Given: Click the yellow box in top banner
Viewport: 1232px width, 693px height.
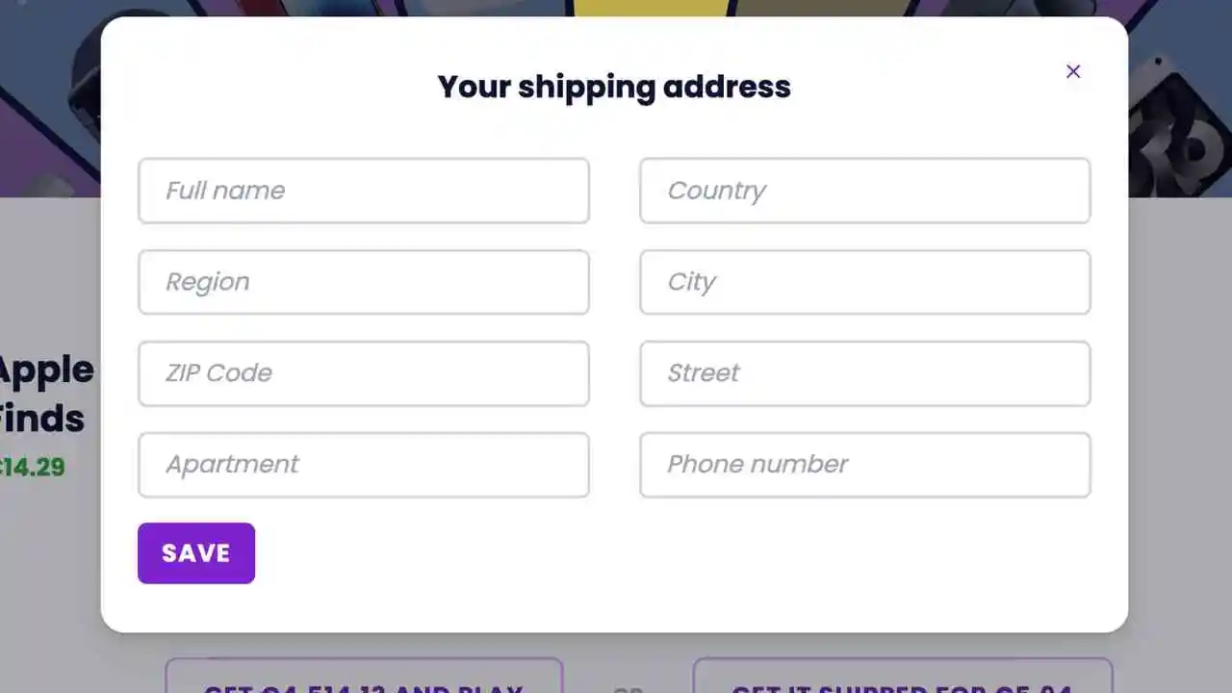Looking at the screenshot, I should coord(651,8).
